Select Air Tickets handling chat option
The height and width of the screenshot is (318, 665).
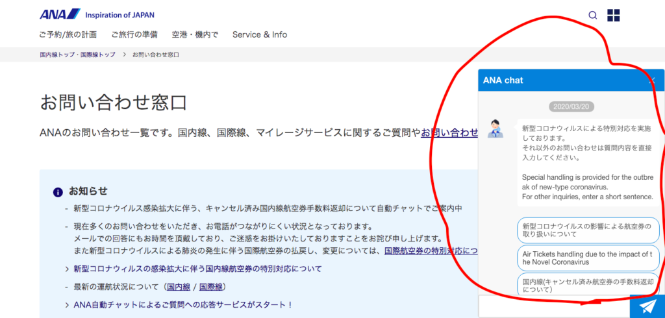[x=588, y=258]
